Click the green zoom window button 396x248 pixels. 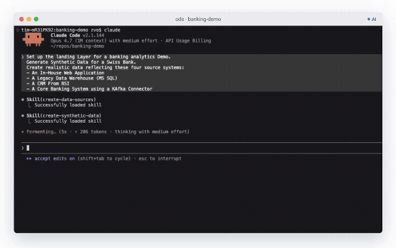point(36,19)
